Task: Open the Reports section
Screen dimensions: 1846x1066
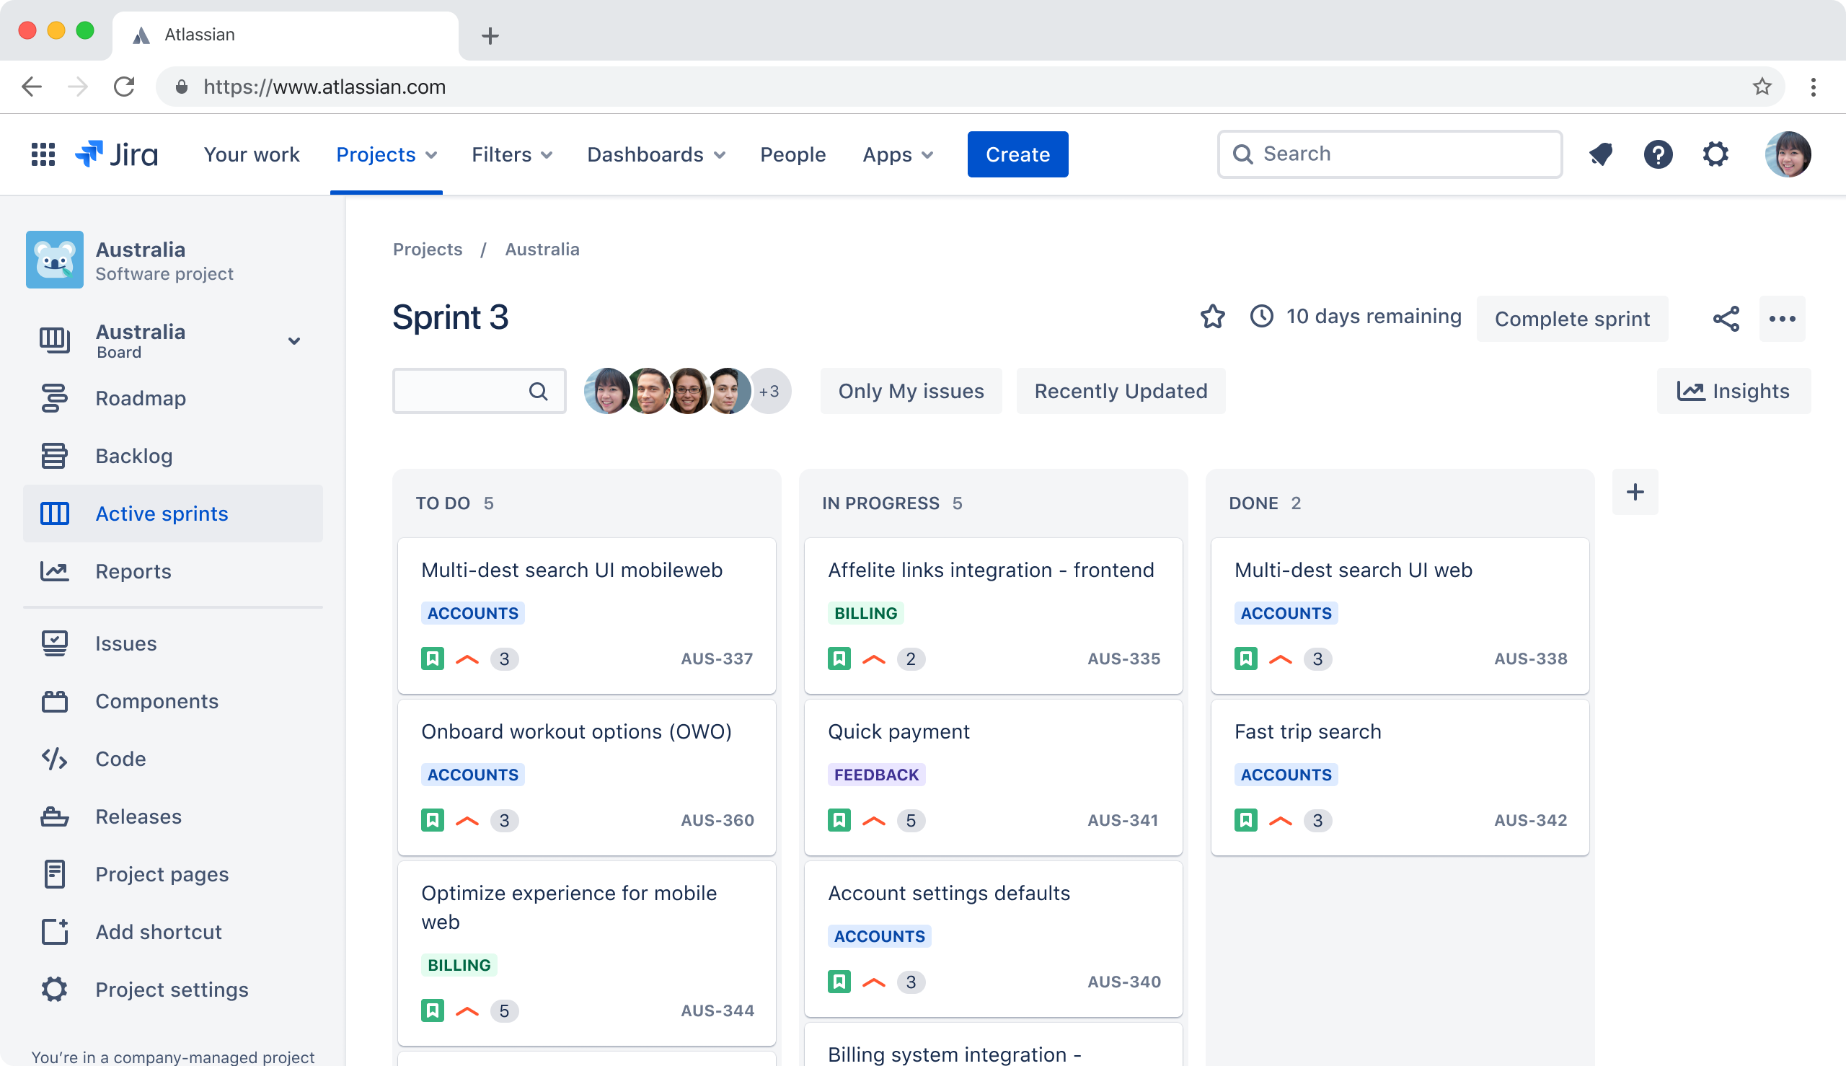Action: click(x=133, y=571)
